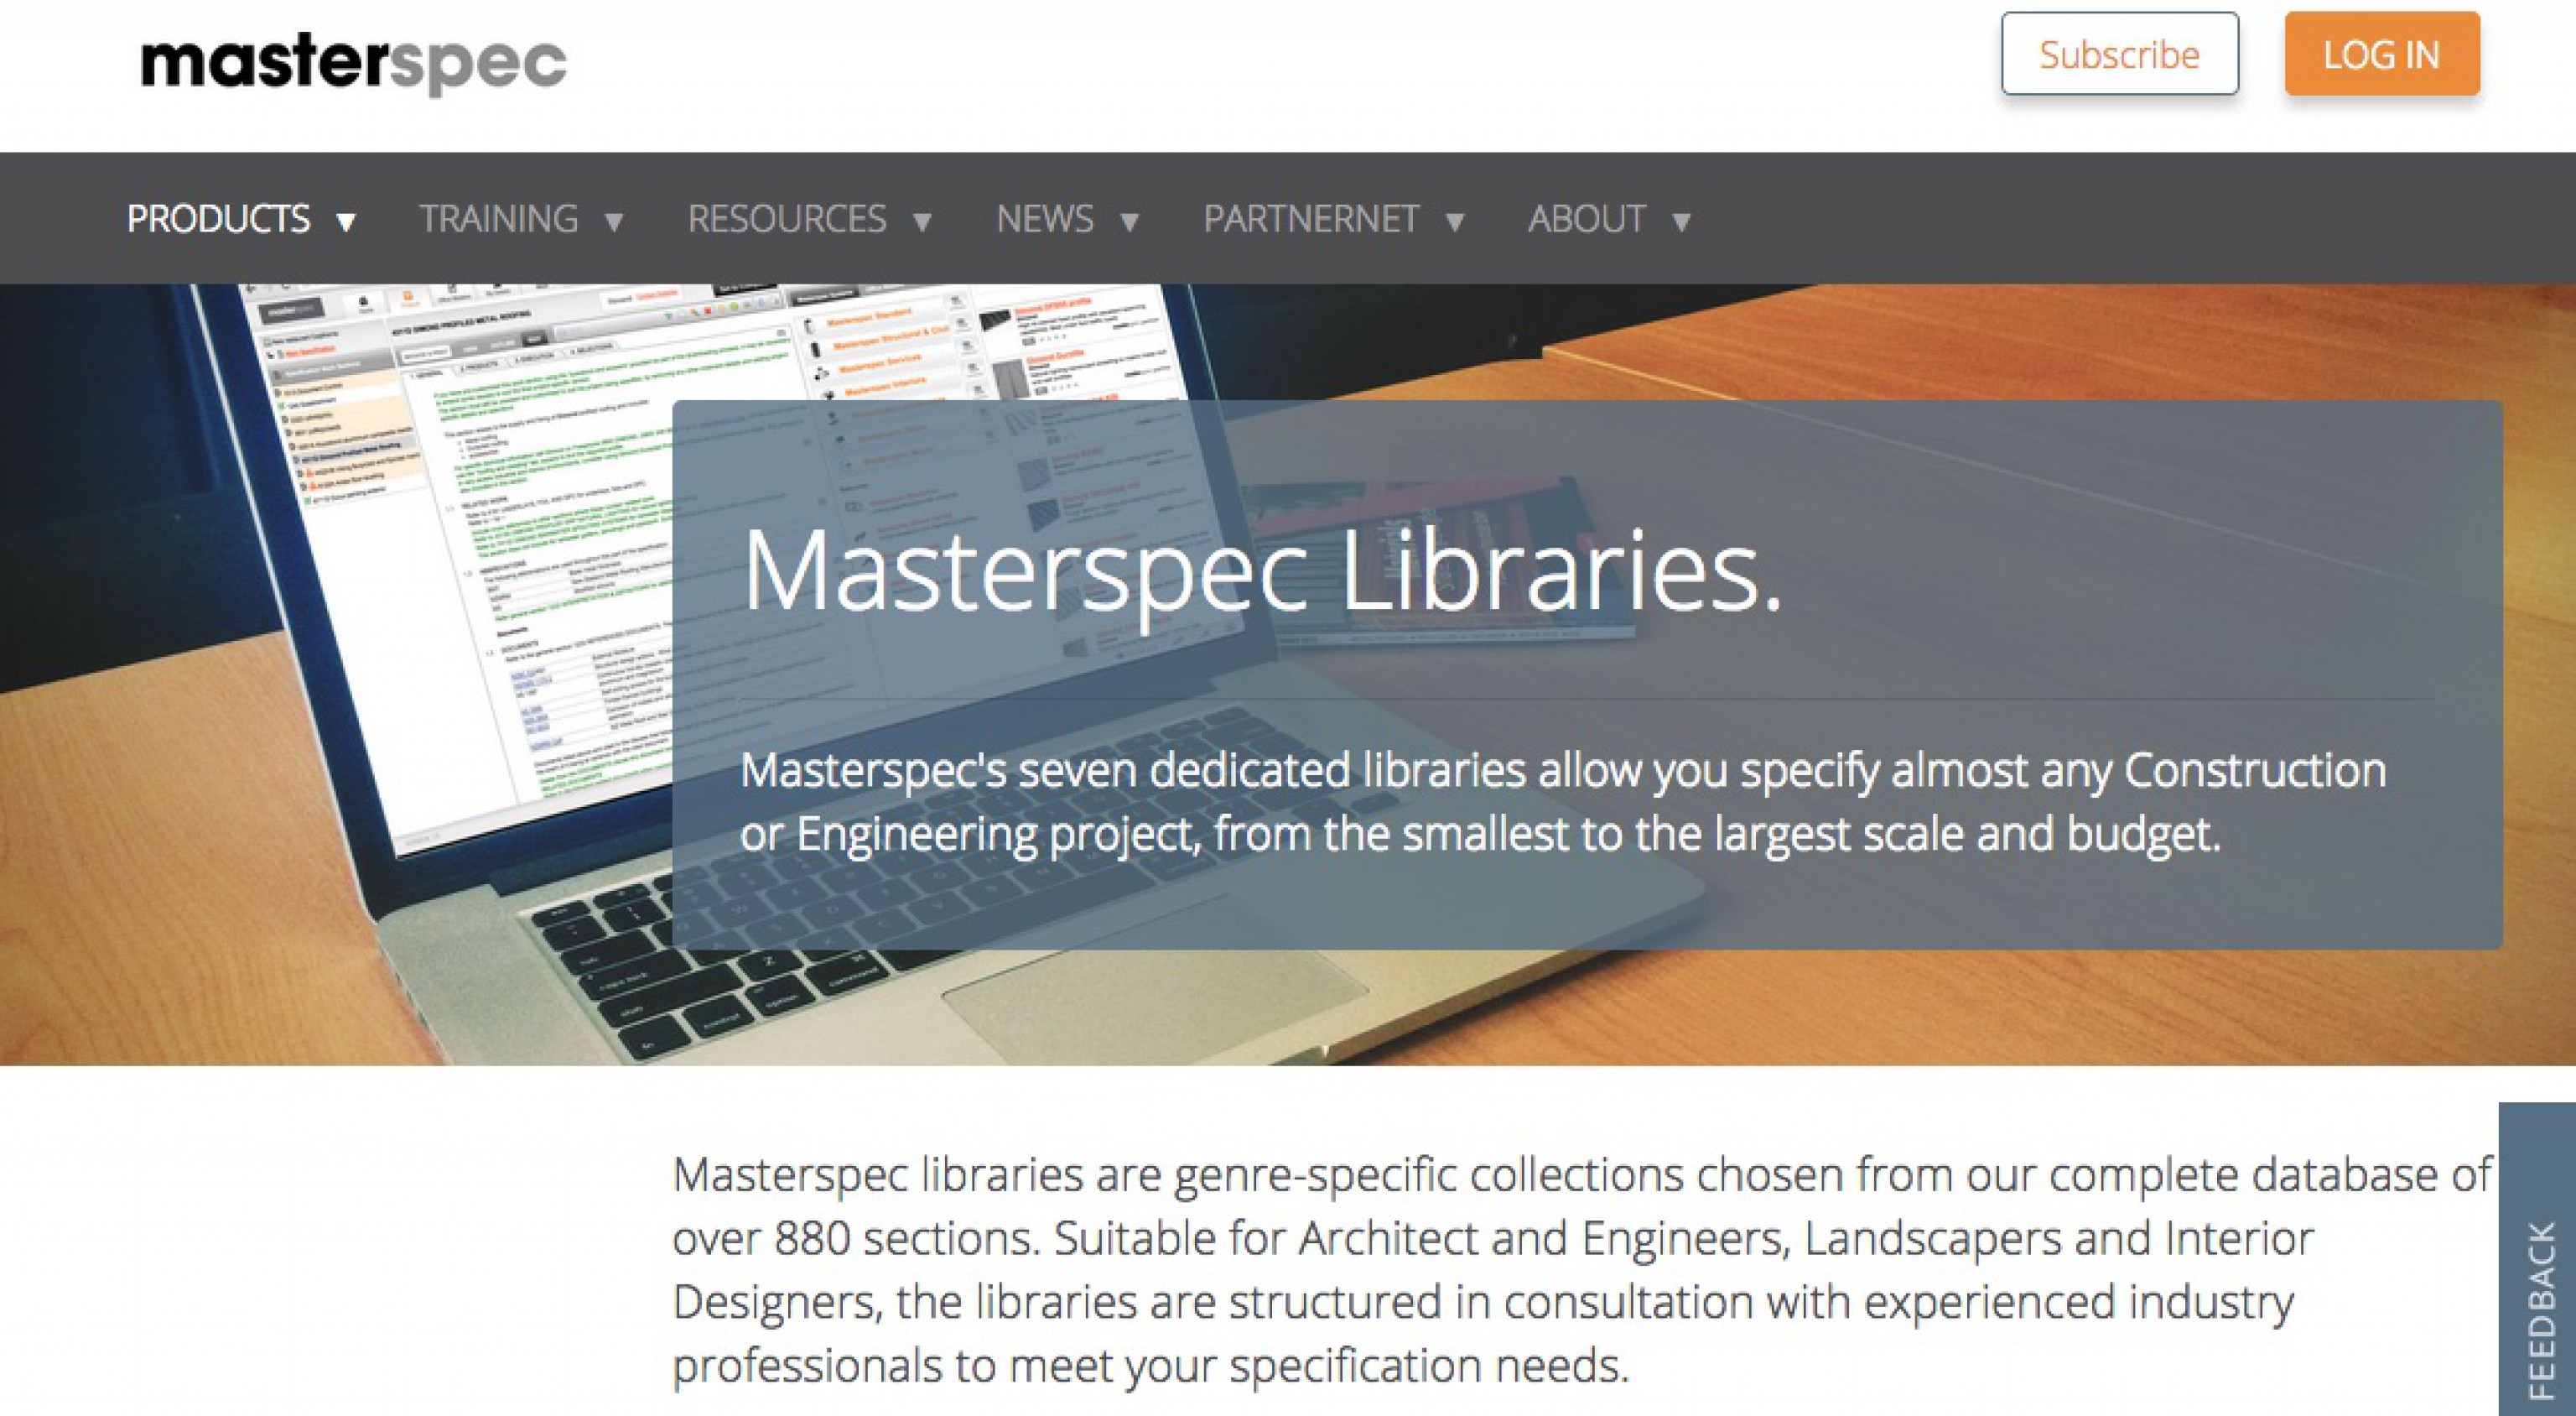2576x1416 pixels.
Task: Click the orange LOG IN button
Action: (2381, 54)
